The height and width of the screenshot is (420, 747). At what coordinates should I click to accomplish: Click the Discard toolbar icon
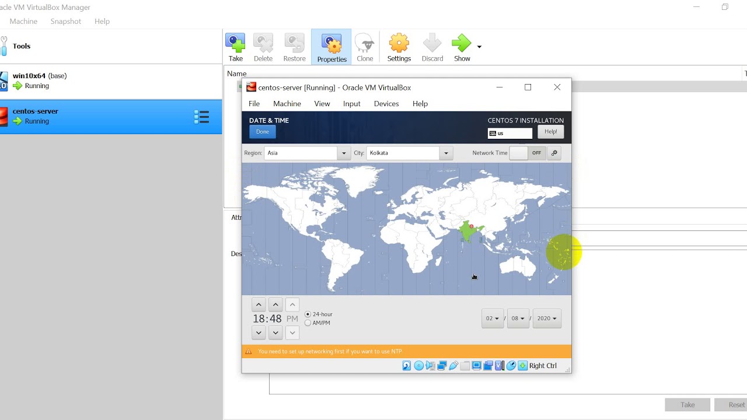coord(432,48)
